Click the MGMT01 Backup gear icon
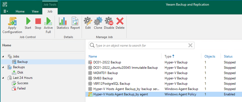 click(x=90, y=73)
